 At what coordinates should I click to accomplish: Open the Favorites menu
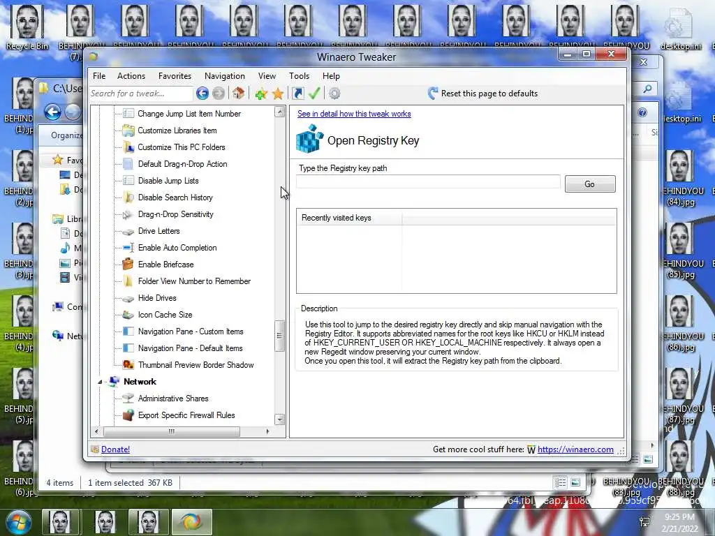pos(175,76)
